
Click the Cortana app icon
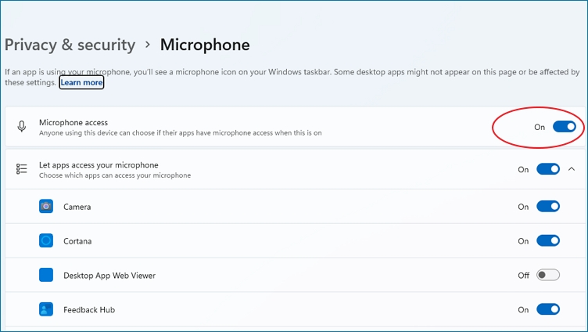[46, 240]
